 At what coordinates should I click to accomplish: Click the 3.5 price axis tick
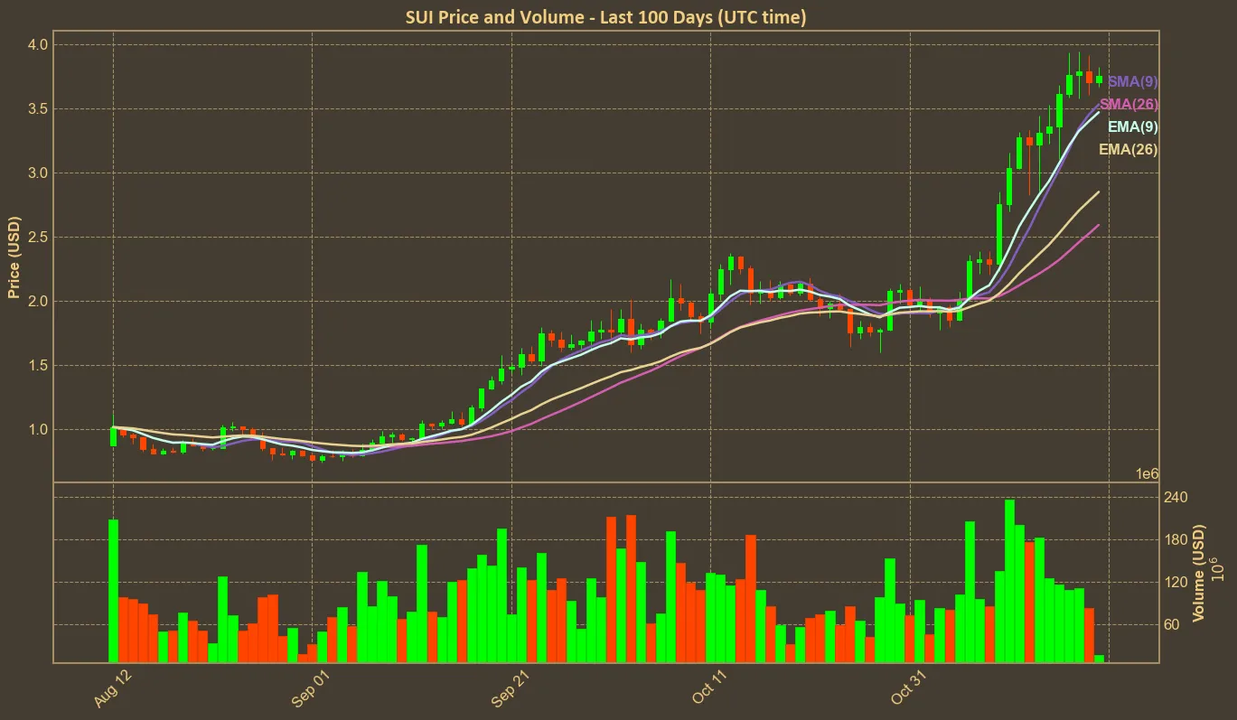point(38,108)
